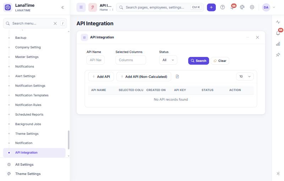Open the Status dropdown showing All
This screenshot has height=181, width=284.
click(168, 60)
